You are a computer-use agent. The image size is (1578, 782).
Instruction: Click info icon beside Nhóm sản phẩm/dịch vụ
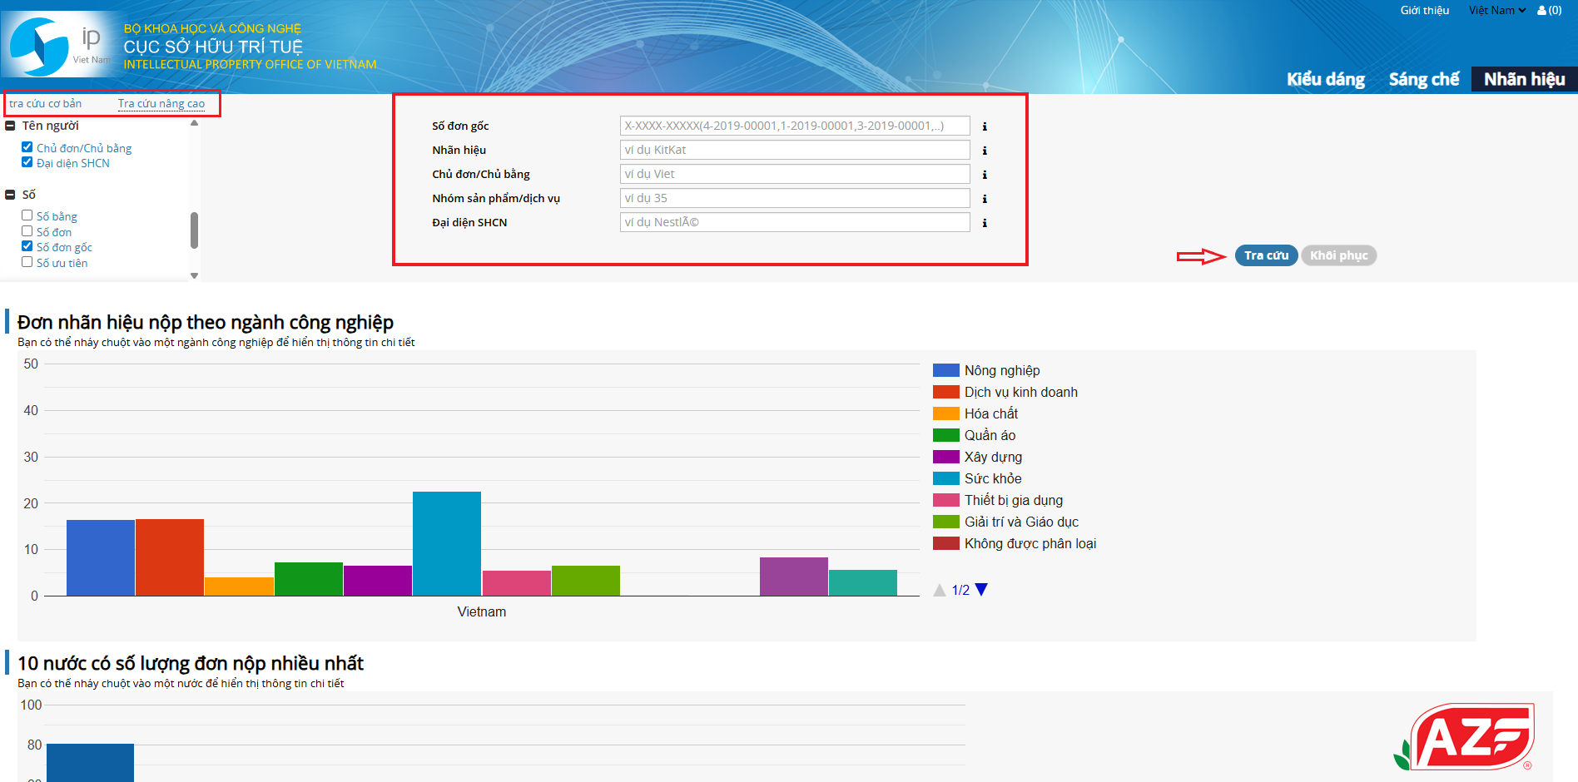tap(985, 199)
